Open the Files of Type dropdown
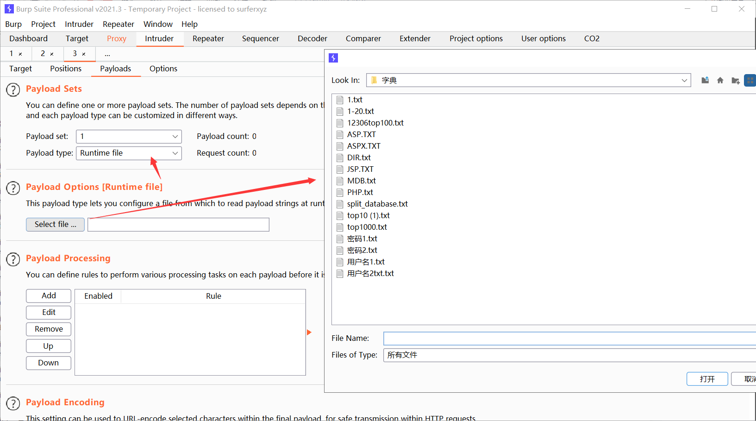This screenshot has height=421, width=756. pyautogui.click(x=569, y=355)
